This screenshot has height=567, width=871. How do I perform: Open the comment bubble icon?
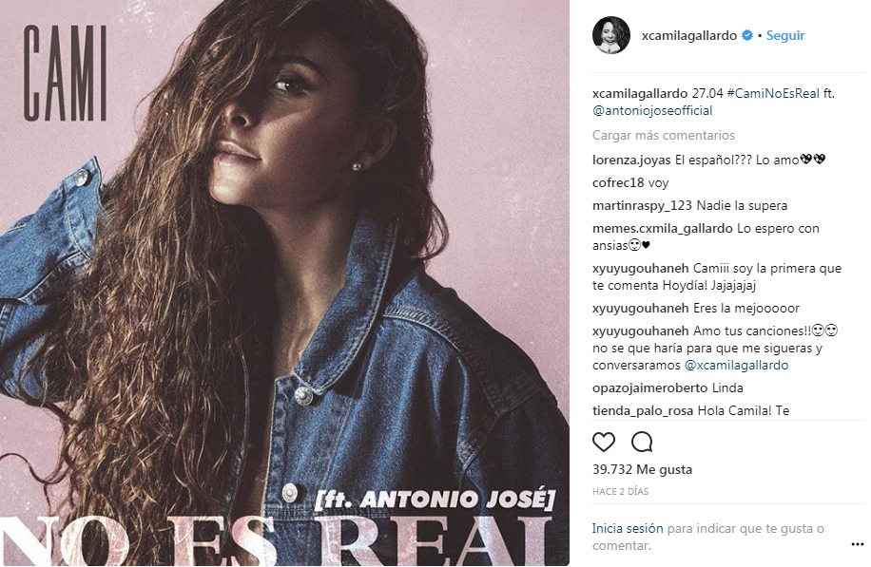(642, 443)
